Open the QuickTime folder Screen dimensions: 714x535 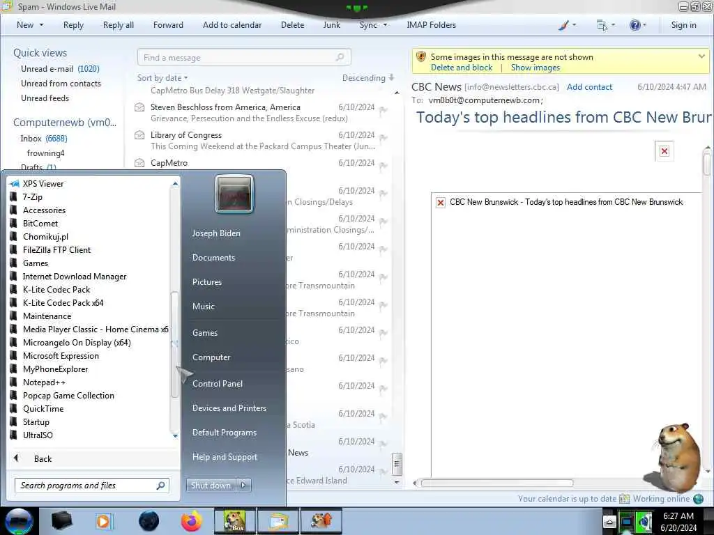coord(43,408)
